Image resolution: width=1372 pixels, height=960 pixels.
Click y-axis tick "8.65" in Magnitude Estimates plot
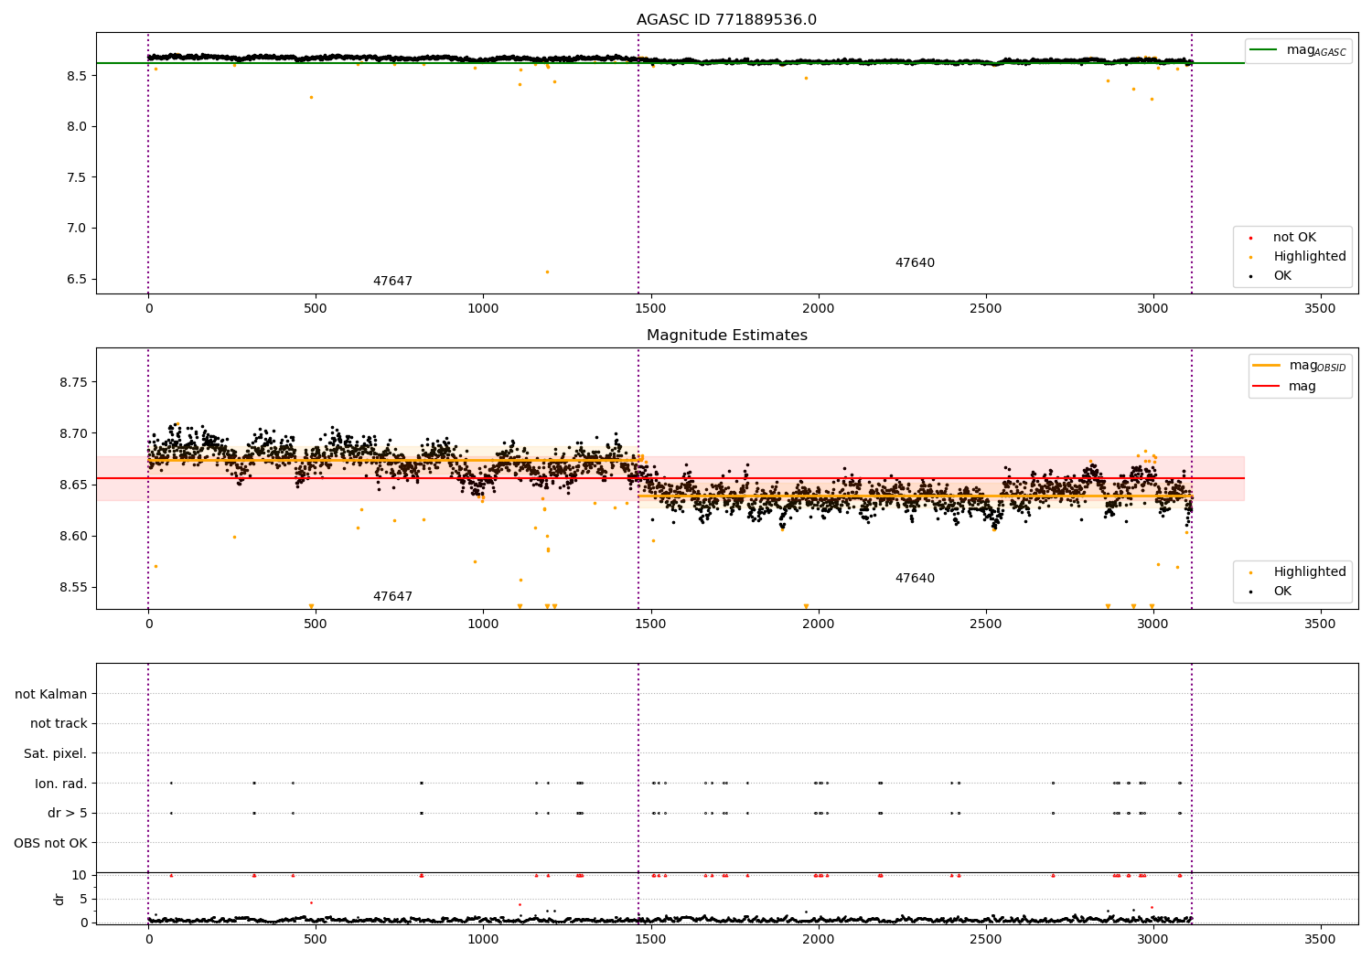click(73, 485)
